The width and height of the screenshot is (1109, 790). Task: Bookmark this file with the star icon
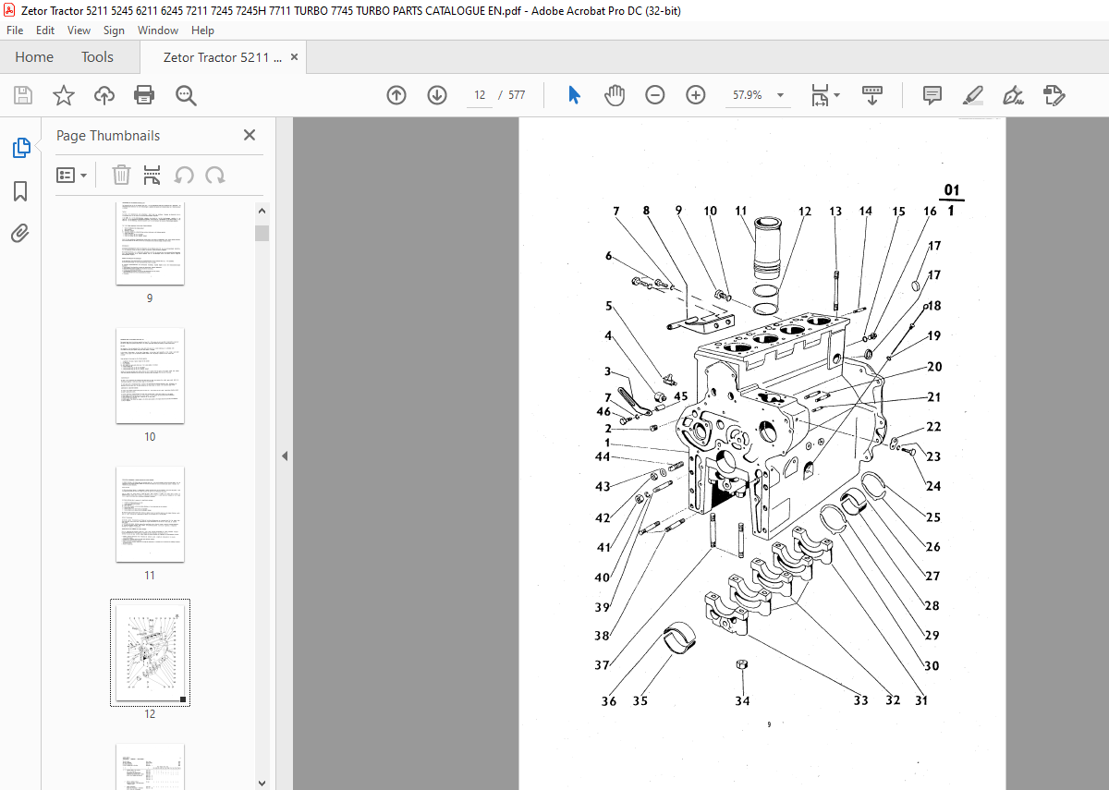point(64,95)
